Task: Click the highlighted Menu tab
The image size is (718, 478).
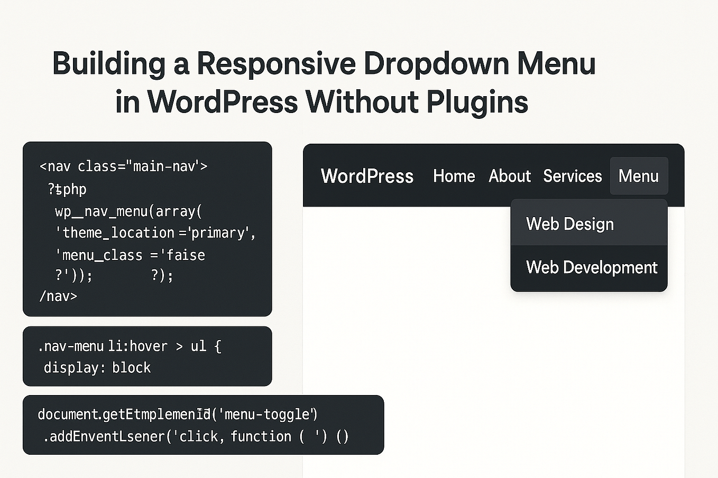Action: coord(639,176)
